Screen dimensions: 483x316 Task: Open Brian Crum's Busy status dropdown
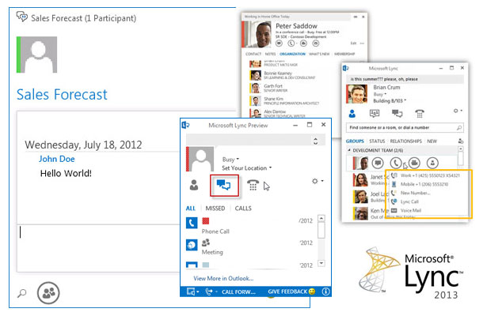(x=380, y=94)
